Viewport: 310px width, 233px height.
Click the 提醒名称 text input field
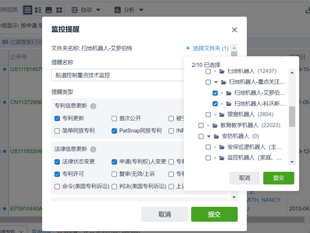pos(117,75)
